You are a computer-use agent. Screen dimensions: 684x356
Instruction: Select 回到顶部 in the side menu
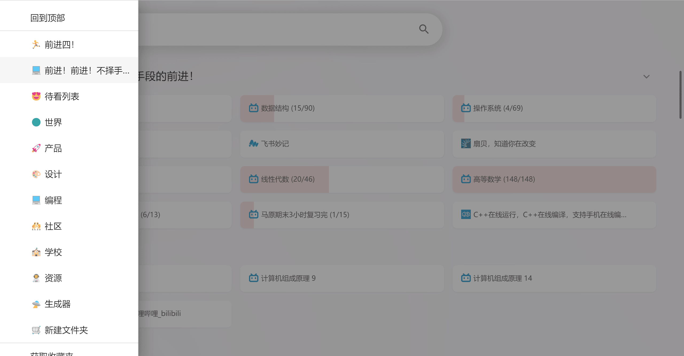click(48, 18)
